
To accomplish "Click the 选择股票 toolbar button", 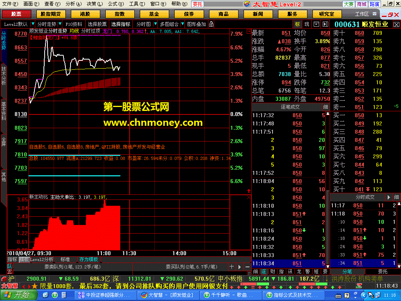I will 97,24.
